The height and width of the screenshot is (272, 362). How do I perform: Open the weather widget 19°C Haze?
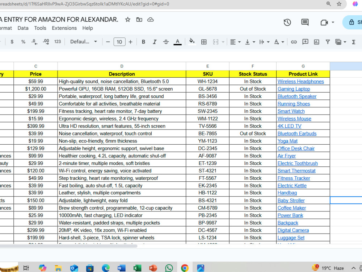(328, 268)
